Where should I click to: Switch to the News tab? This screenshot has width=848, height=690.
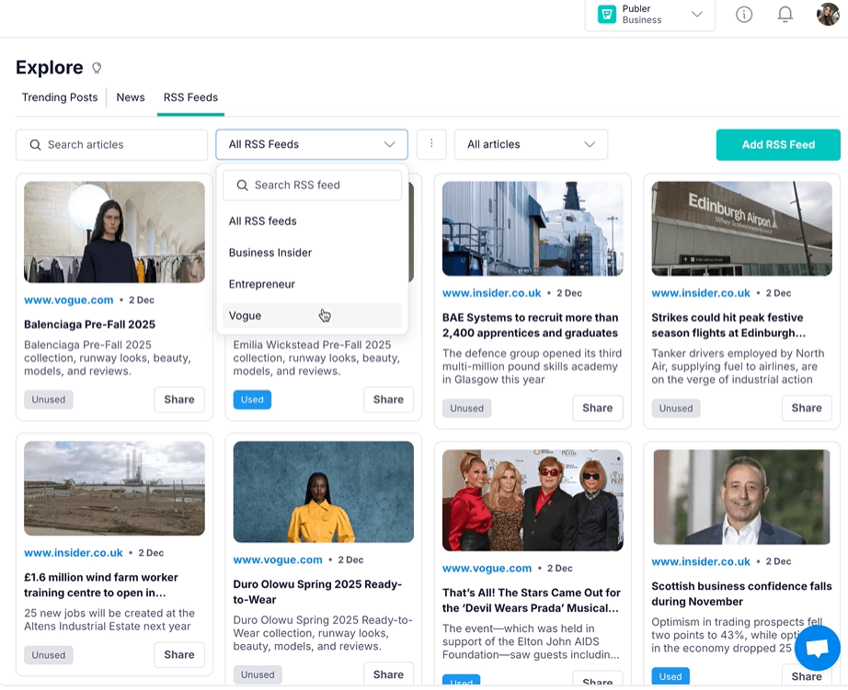click(x=131, y=97)
